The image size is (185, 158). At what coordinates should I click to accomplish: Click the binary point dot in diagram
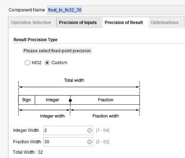pyautogui.click(x=70, y=100)
